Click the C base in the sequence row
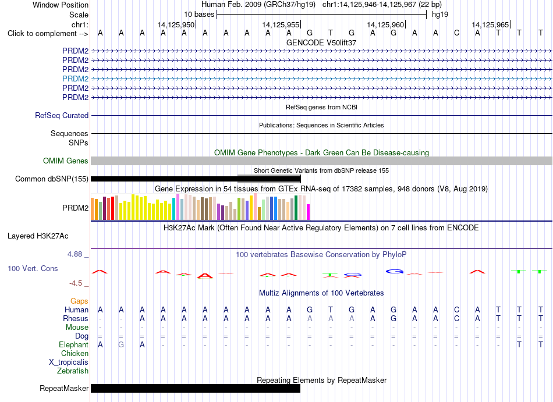This screenshot has width=553, height=402. [457, 33]
